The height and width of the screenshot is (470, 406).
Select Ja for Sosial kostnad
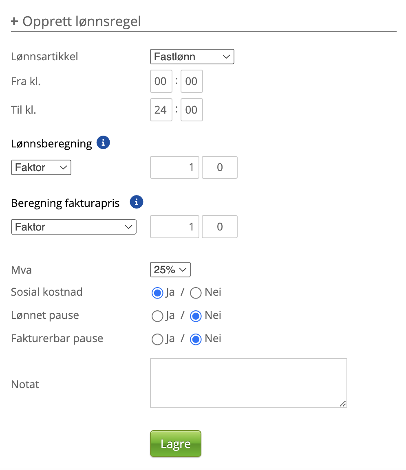(157, 293)
